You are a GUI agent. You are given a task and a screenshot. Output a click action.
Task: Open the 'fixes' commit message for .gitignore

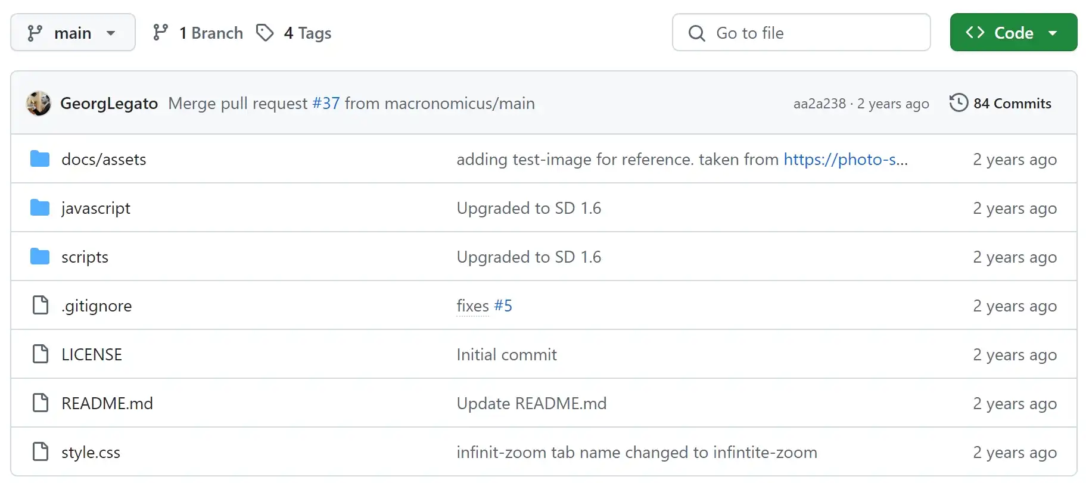point(473,306)
